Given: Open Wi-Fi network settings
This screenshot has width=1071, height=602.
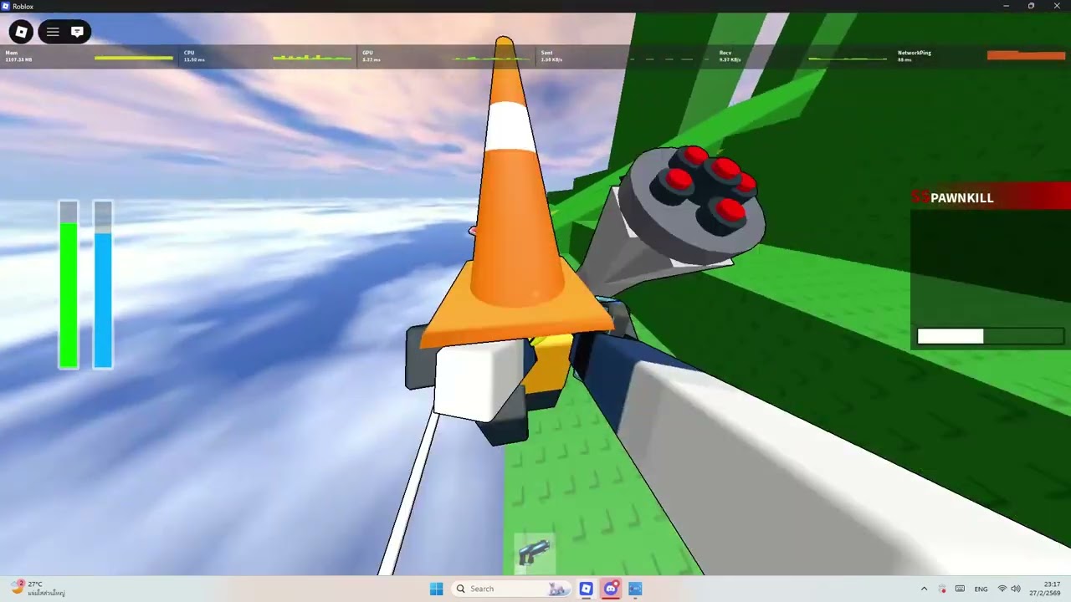Looking at the screenshot, I should coord(1002,589).
